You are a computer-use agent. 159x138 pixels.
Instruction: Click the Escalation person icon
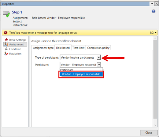tap(6, 53)
